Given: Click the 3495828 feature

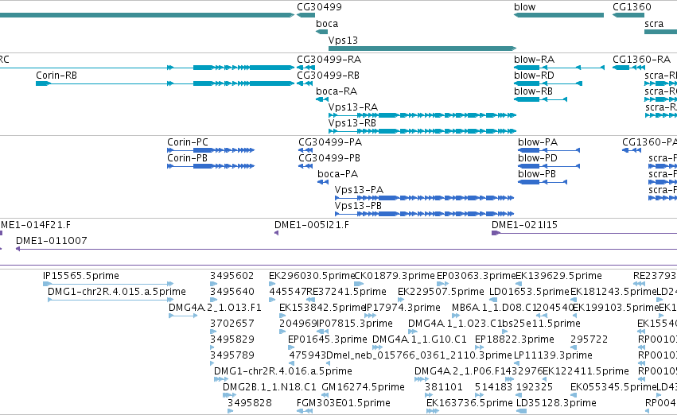Looking at the screenshot, I should (x=230, y=411).
